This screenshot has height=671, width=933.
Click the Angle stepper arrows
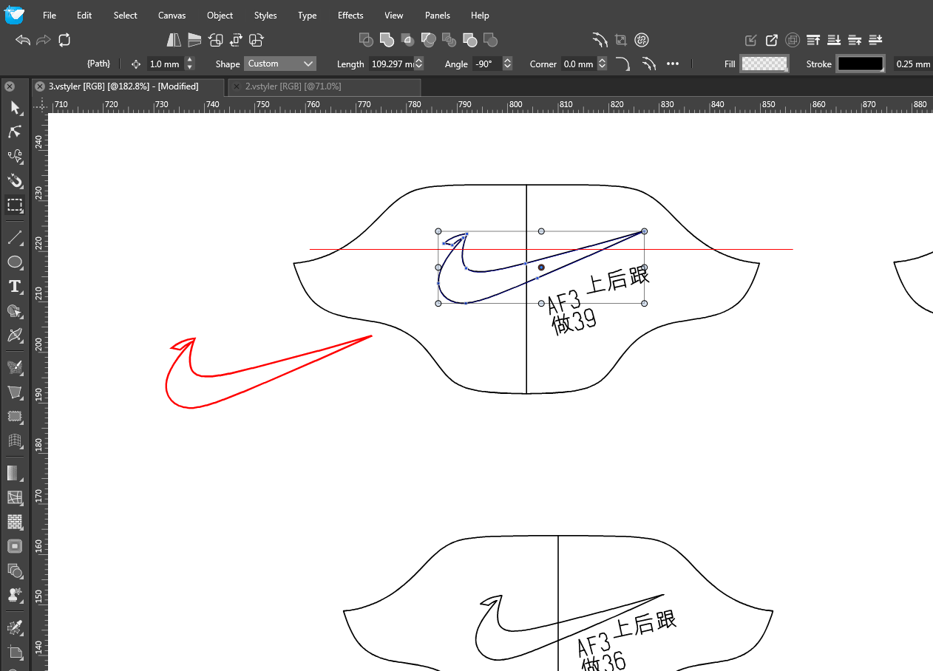[x=507, y=64]
